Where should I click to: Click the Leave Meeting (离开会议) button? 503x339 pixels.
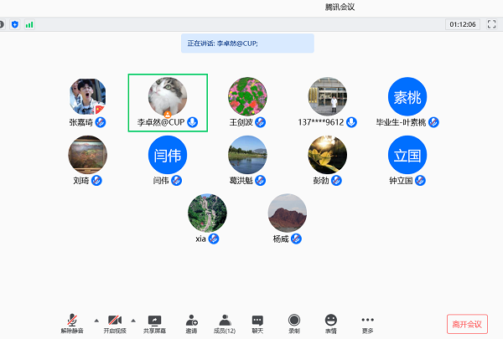click(x=467, y=324)
